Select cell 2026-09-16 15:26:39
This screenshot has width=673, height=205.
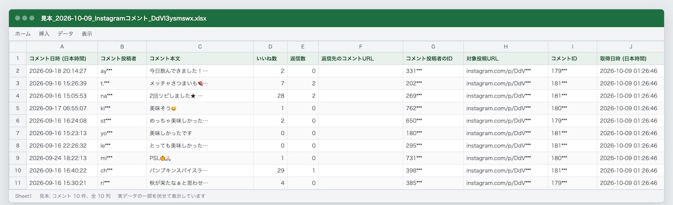pos(62,83)
